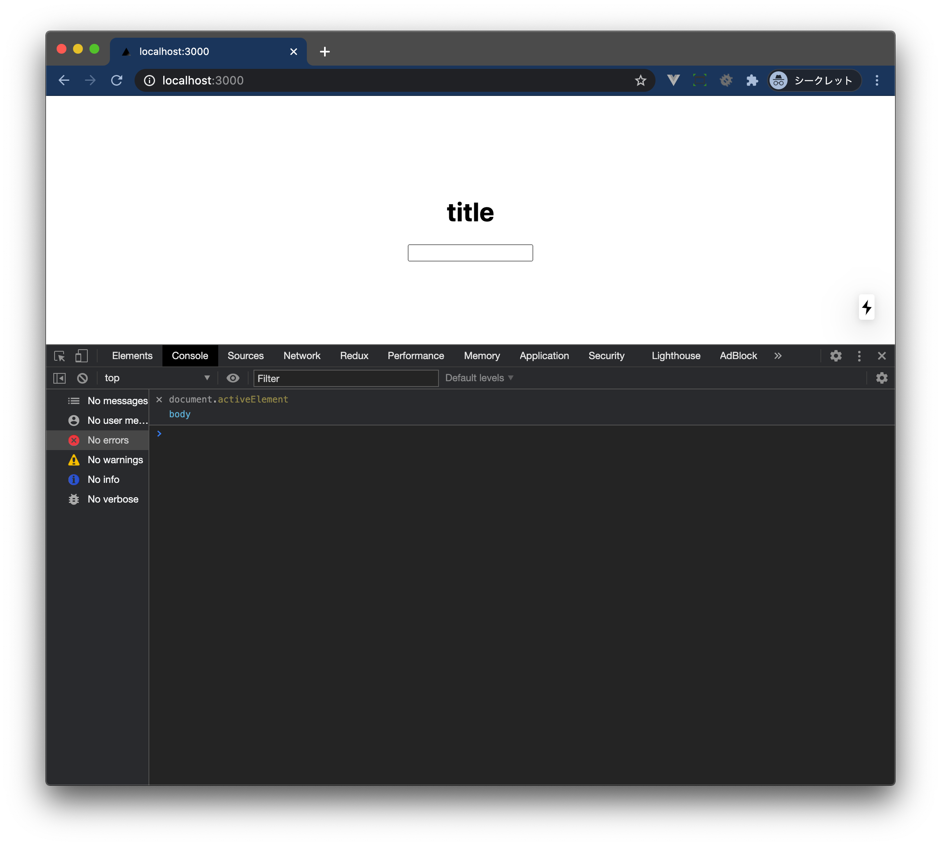941x846 pixels.
Task: Switch to the Redux panel
Action: tap(354, 356)
